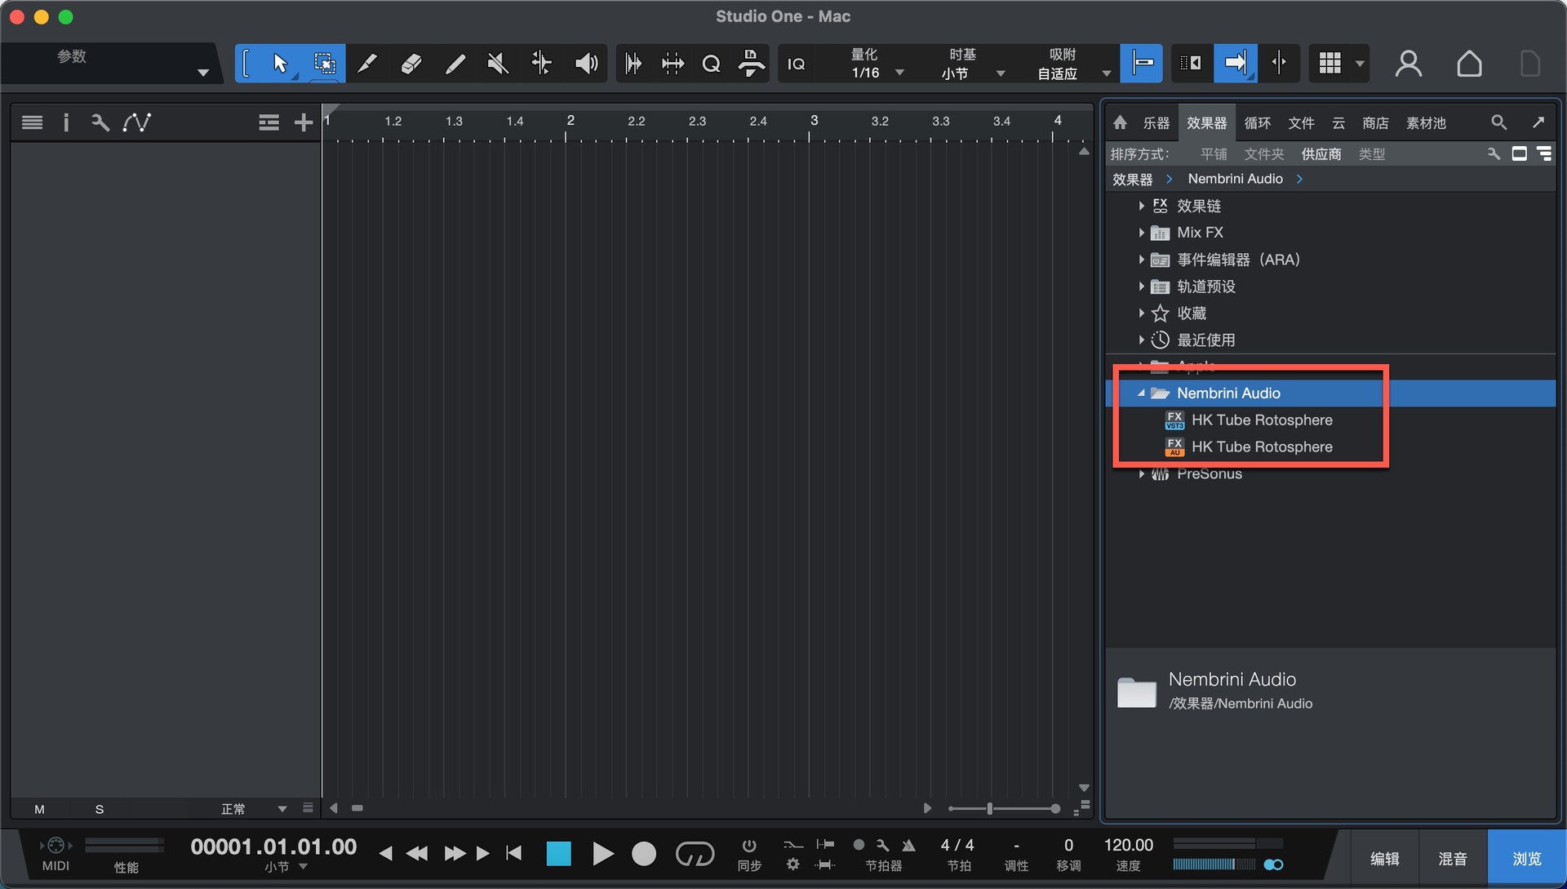1567x889 pixels.
Task: Toggle the Snap to grid button
Action: (x=1141, y=64)
